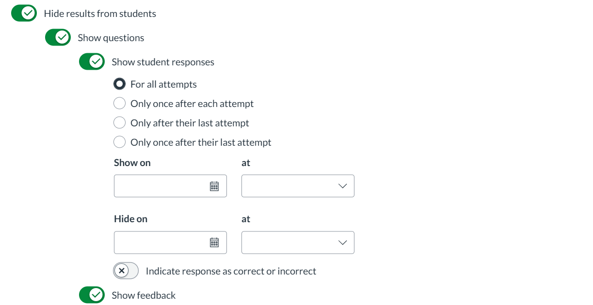Viewport: 593px width, 305px height.
Task: Click the Show questions label text
Action: click(111, 38)
